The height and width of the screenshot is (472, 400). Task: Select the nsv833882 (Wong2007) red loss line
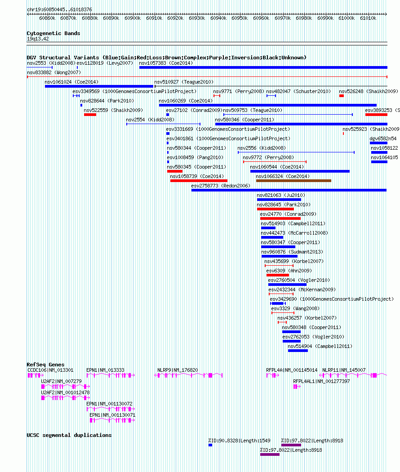point(207,77)
